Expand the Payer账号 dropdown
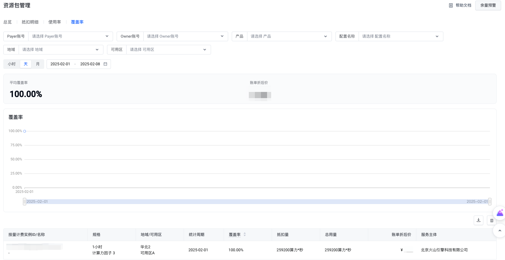Image resolution: width=505 pixels, height=260 pixels. tap(71, 36)
